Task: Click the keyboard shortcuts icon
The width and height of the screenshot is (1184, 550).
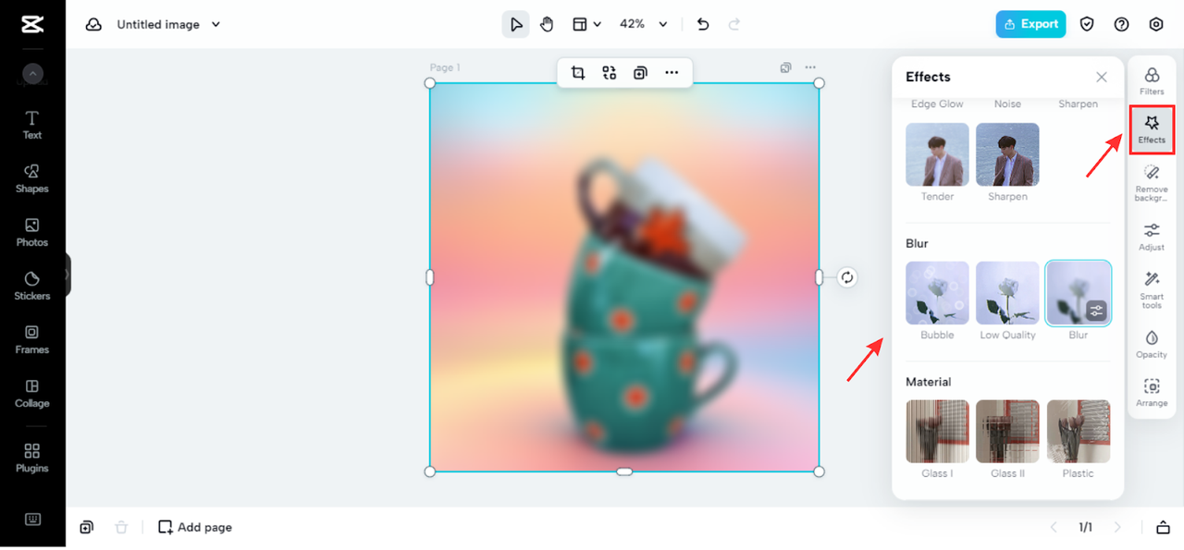Action: tap(32, 519)
